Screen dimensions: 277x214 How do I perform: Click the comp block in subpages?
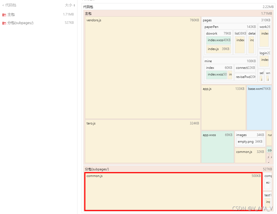[268, 181]
